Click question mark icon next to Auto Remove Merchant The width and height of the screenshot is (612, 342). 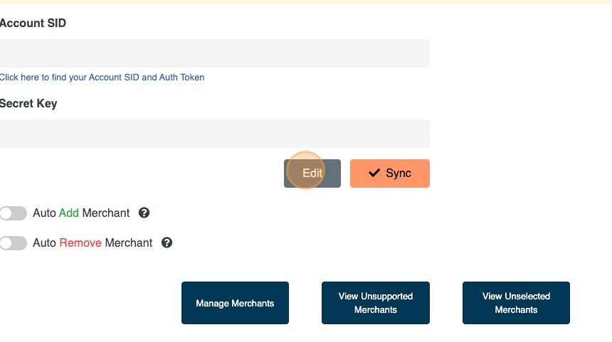pos(167,242)
